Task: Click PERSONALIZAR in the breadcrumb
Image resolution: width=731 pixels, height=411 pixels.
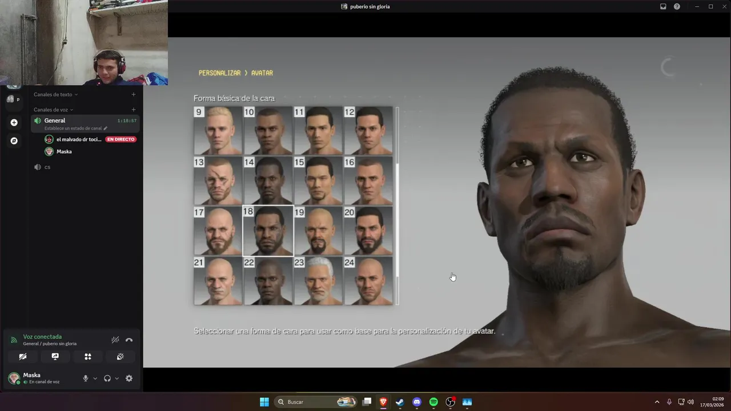Action: pyautogui.click(x=219, y=73)
